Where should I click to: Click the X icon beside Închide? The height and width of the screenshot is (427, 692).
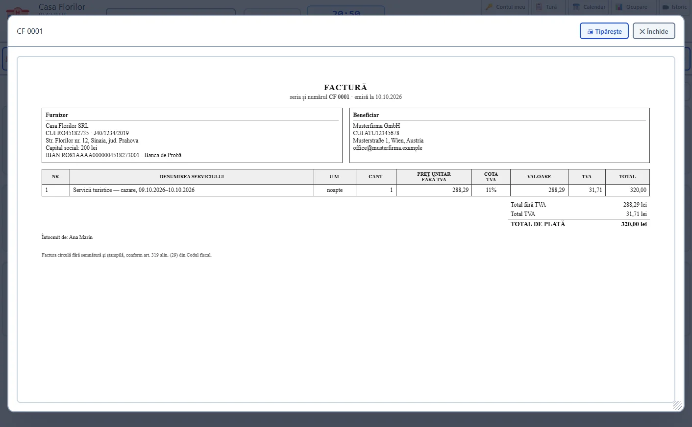coord(642,31)
